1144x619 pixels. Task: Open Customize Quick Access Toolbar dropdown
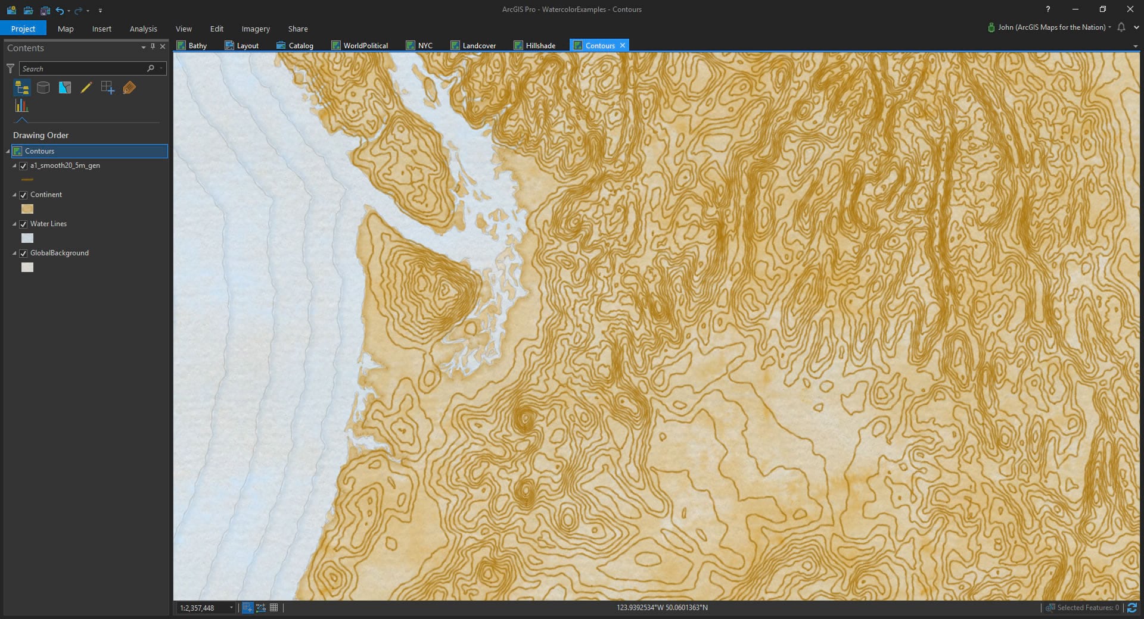[100, 11]
